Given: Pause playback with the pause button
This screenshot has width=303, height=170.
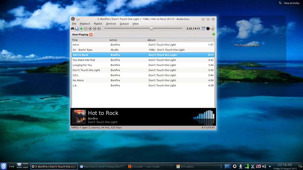Looking at the screenshot, I should pyautogui.click(x=86, y=29).
